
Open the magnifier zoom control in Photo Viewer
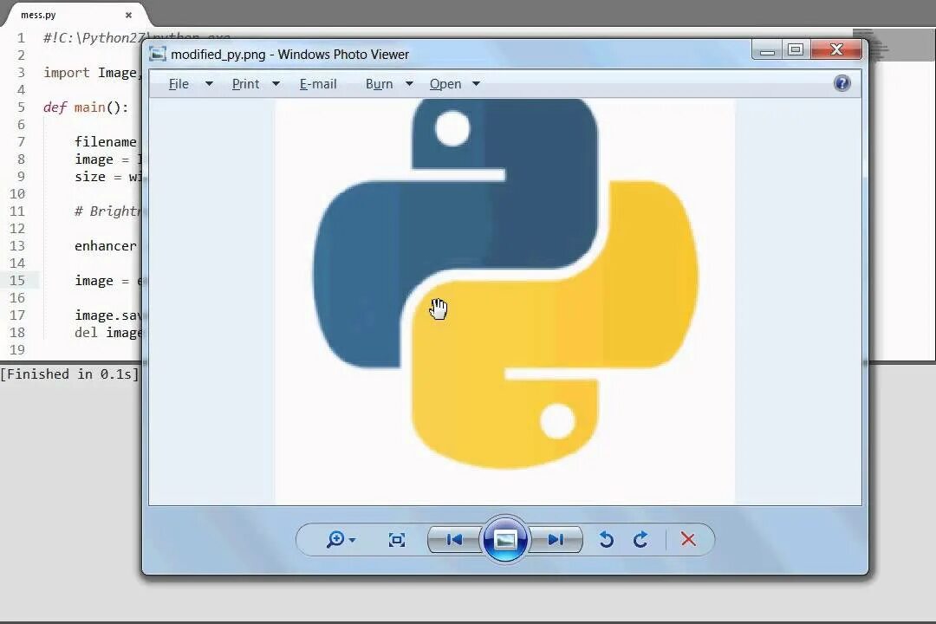pyautogui.click(x=336, y=539)
